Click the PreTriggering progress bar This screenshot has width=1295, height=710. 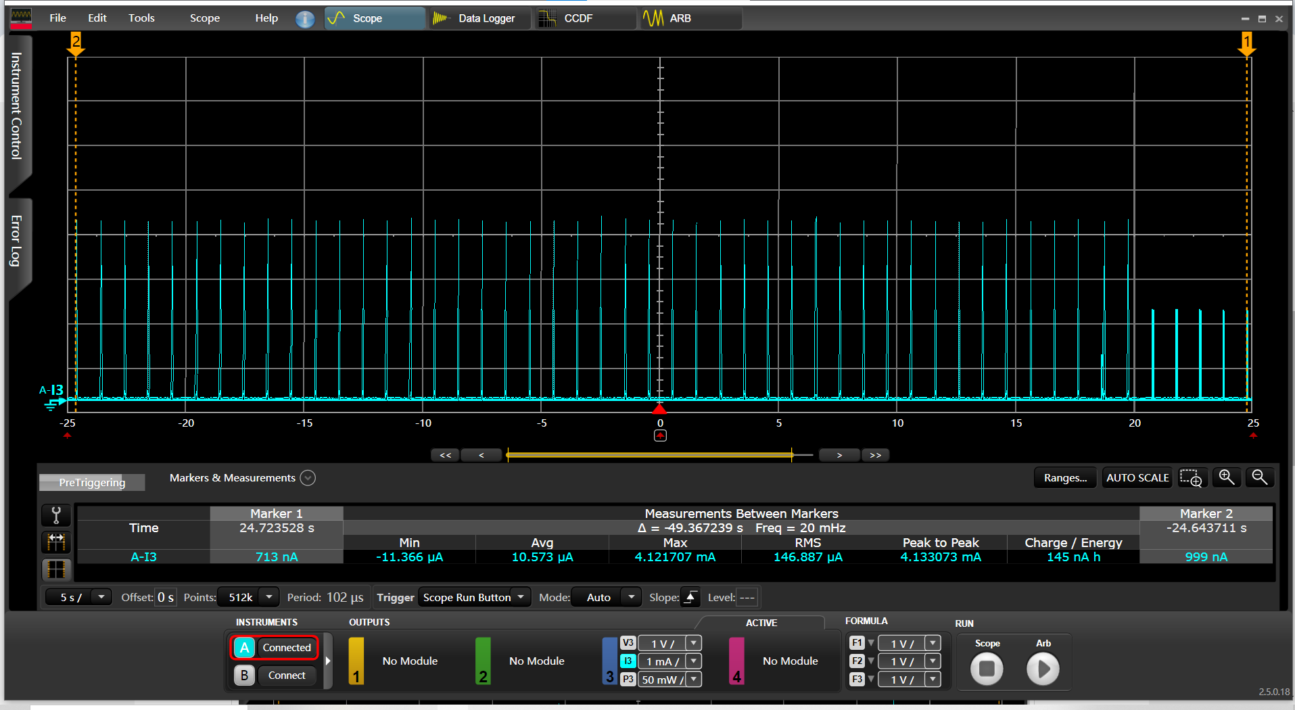point(92,482)
